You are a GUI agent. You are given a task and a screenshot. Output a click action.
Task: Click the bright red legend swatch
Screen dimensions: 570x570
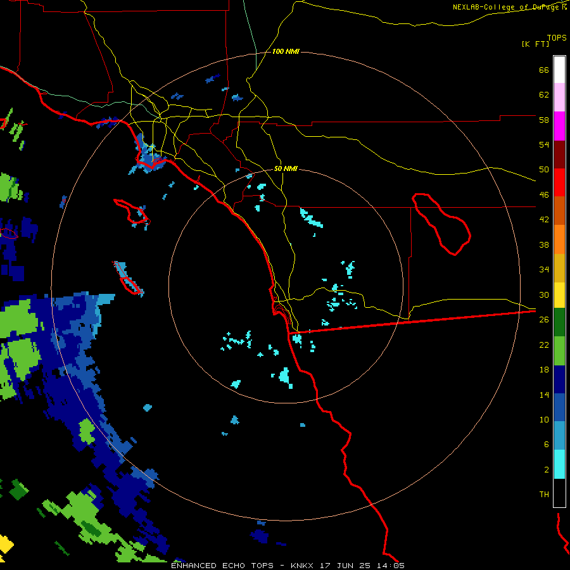coord(559,182)
